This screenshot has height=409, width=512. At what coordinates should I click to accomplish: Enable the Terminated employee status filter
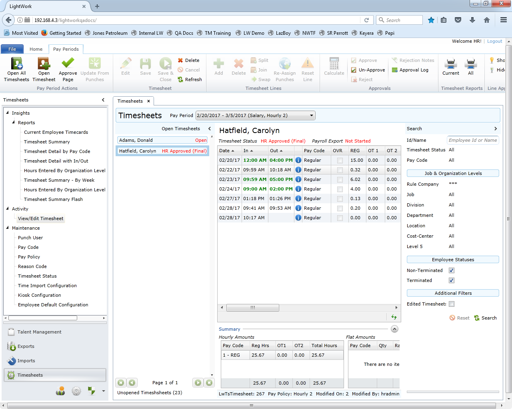coord(451,280)
